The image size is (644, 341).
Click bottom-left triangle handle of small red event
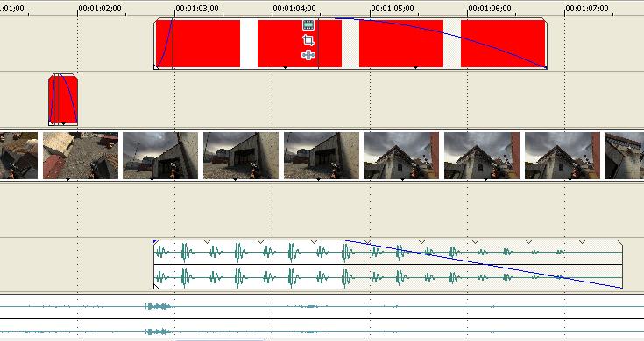51,123
